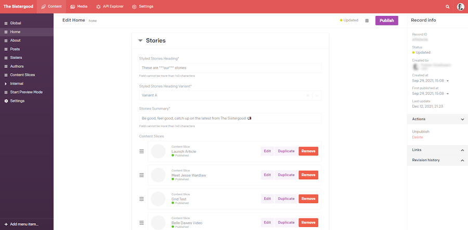The height and width of the screenshot is (230, 468).
Task: Remove the Meet Jesse Wardlaw slice
Action: tap(308, 175)
